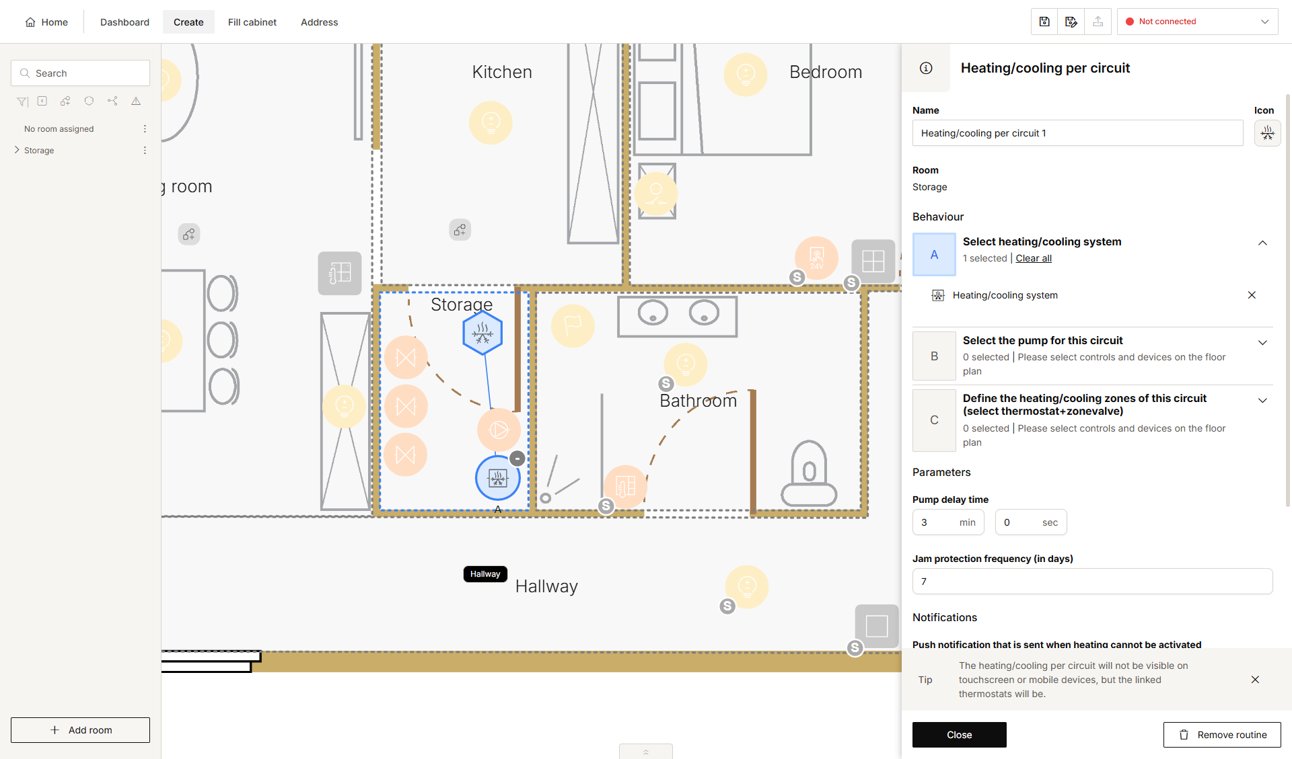Screen dimensions: 1292x759
Task: Select the Hallway light bulb
Action: [747, 586]
